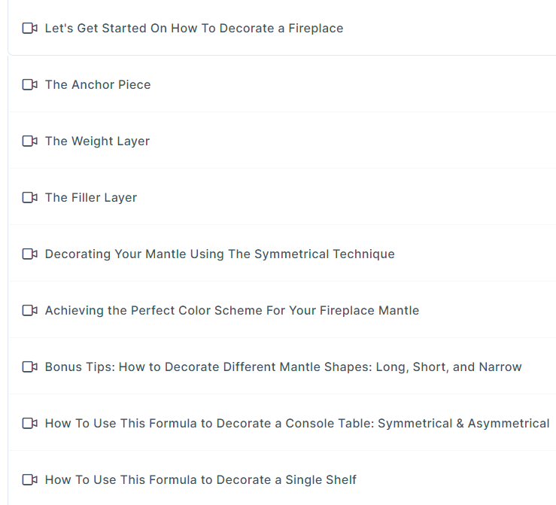This screenshot has width=556, height=505.
Task: Open the Decorate a Single Shelf lesson
Action: 201,480
